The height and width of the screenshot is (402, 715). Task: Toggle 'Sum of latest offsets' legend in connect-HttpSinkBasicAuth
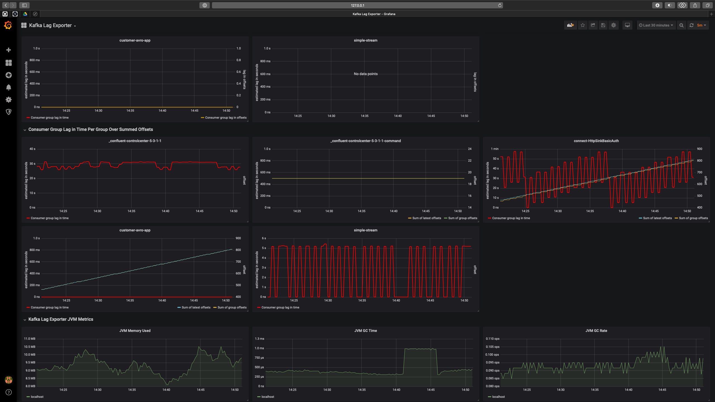coord(657,218)
